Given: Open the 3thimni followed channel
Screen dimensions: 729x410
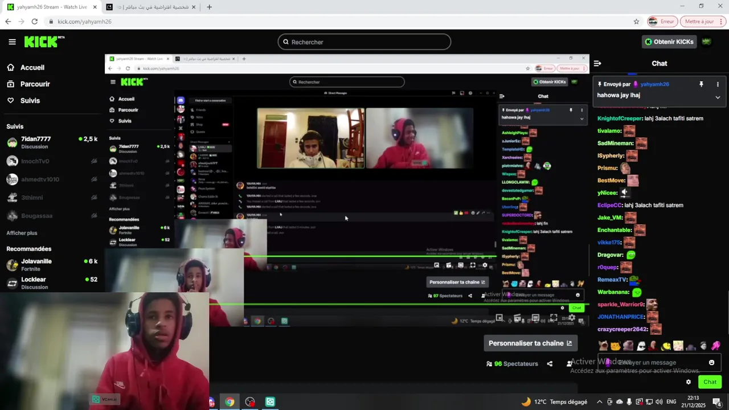Looking at the screenshot, I should [52, 198].
